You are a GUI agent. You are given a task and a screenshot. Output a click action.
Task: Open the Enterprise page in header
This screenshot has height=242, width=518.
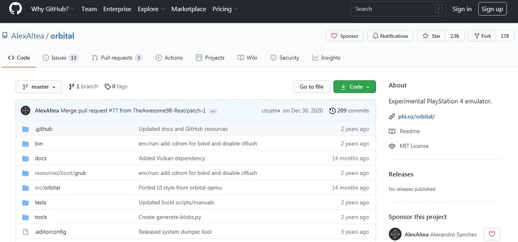click(x=117, y=9)
